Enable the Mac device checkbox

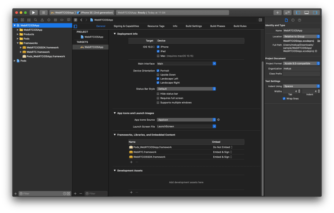tap(158, 56)
